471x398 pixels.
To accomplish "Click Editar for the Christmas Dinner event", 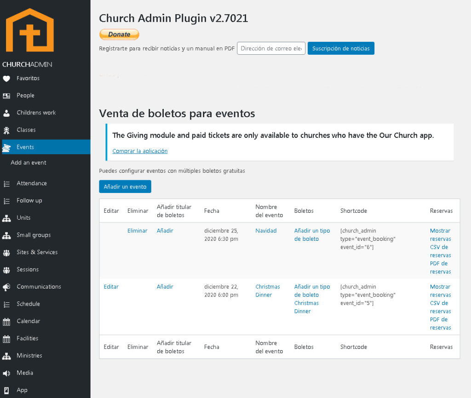I will (x=111, y=287).
